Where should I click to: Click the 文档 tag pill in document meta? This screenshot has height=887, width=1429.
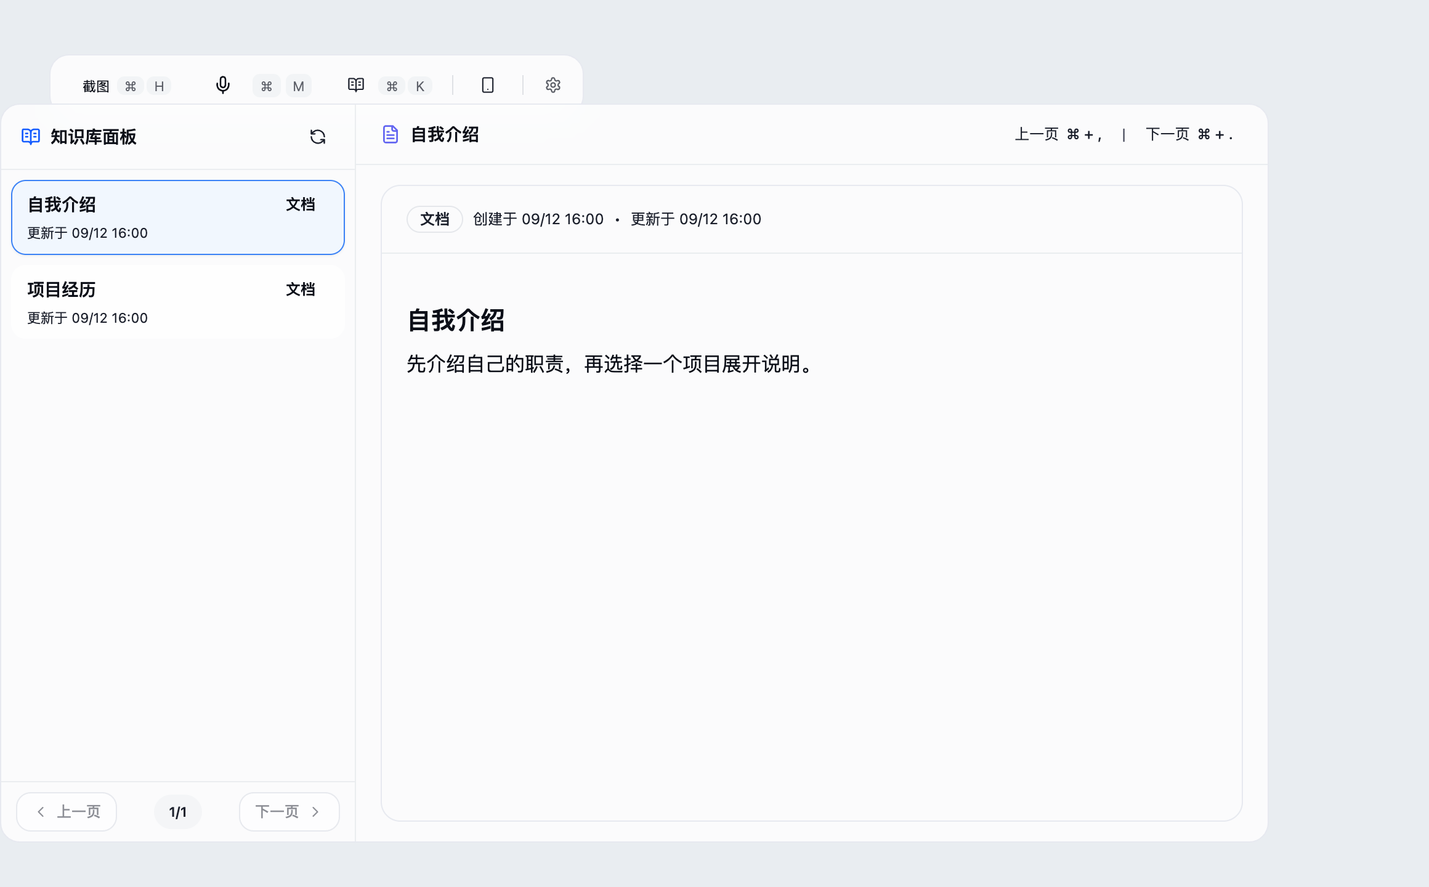[x=435, y=219]
